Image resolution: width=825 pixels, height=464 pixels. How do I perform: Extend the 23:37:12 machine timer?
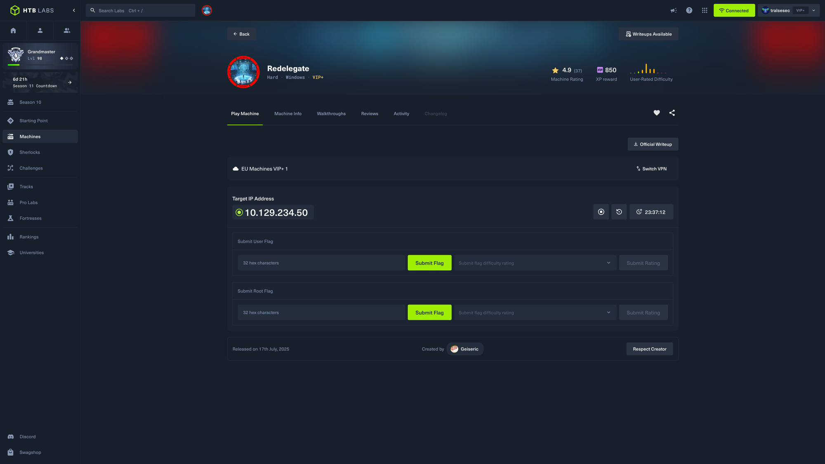651,212
